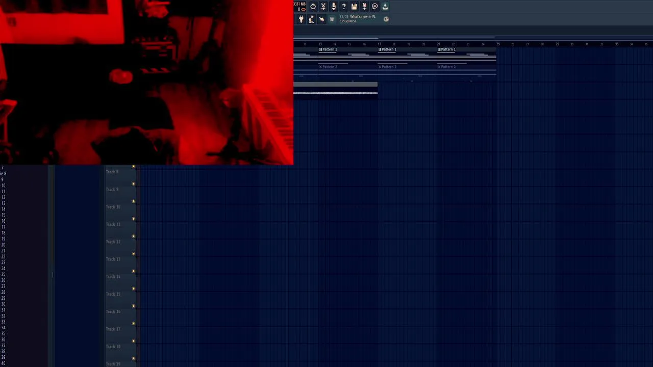Open help with the question mark icon
The height and width of the screenshot is (367, 653).
[x=344, y=7]
